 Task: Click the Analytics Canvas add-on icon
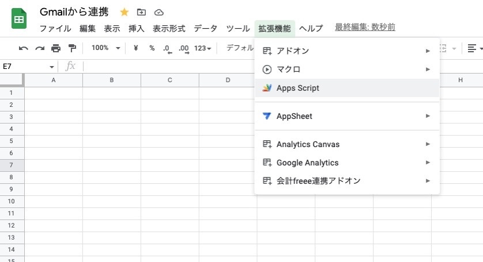pos(267,144)
